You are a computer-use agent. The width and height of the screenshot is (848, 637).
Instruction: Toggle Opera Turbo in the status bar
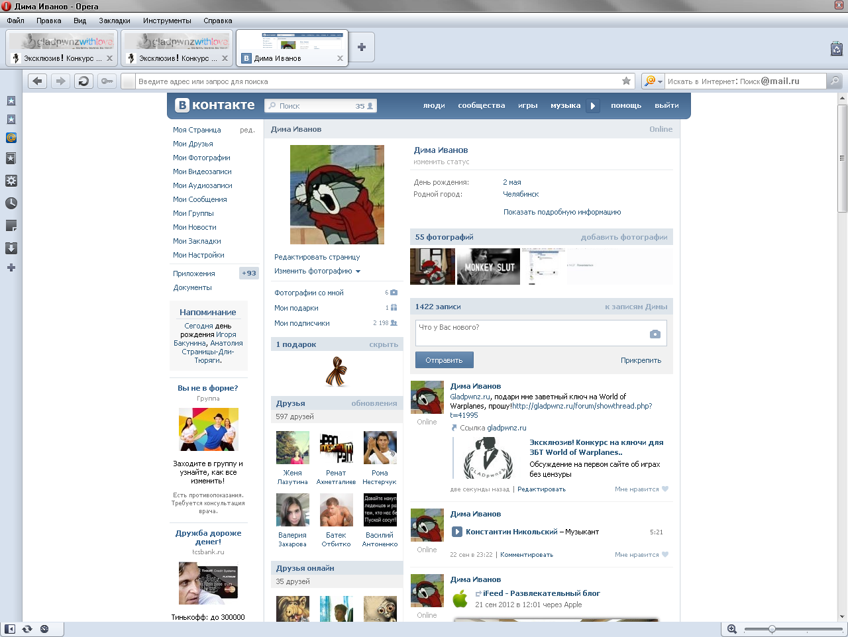coord(44,628)
